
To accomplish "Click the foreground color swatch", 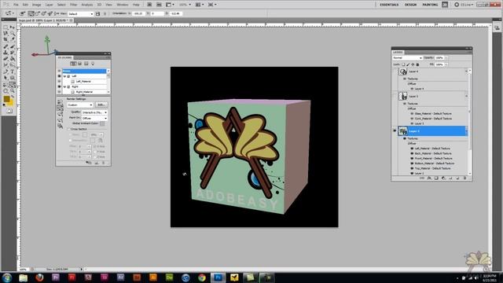I will [6, 99].
